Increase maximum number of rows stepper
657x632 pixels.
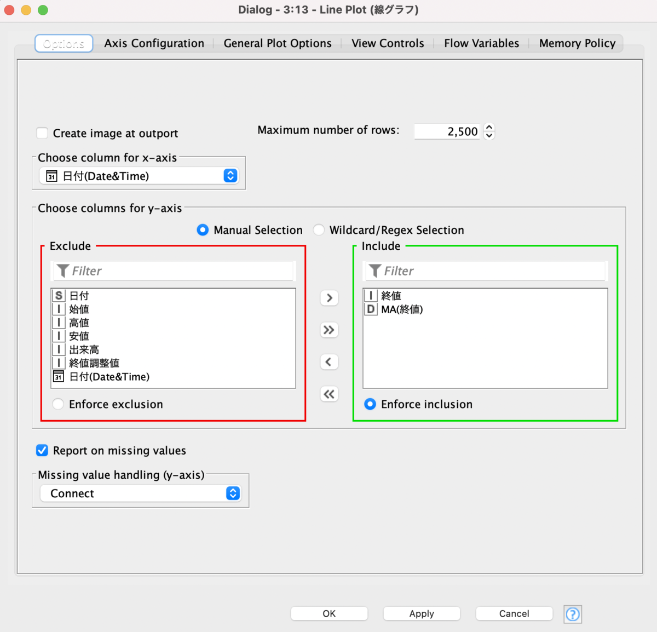point(489,128)
